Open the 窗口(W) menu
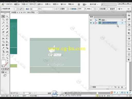 (63, 4)
